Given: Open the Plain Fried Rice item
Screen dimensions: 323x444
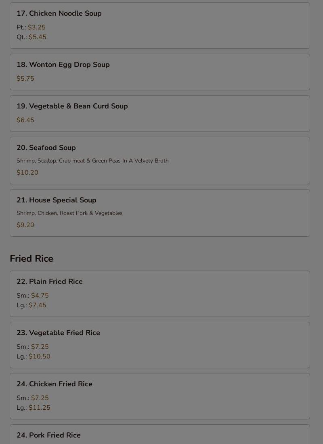Looking at the screenshot, I should point(159,294).
